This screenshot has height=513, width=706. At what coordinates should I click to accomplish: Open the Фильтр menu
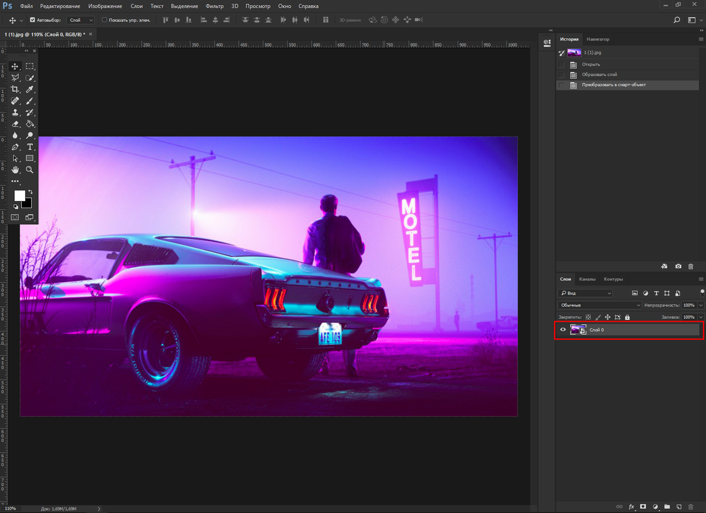pyautogui.click(x=215, y=6)
